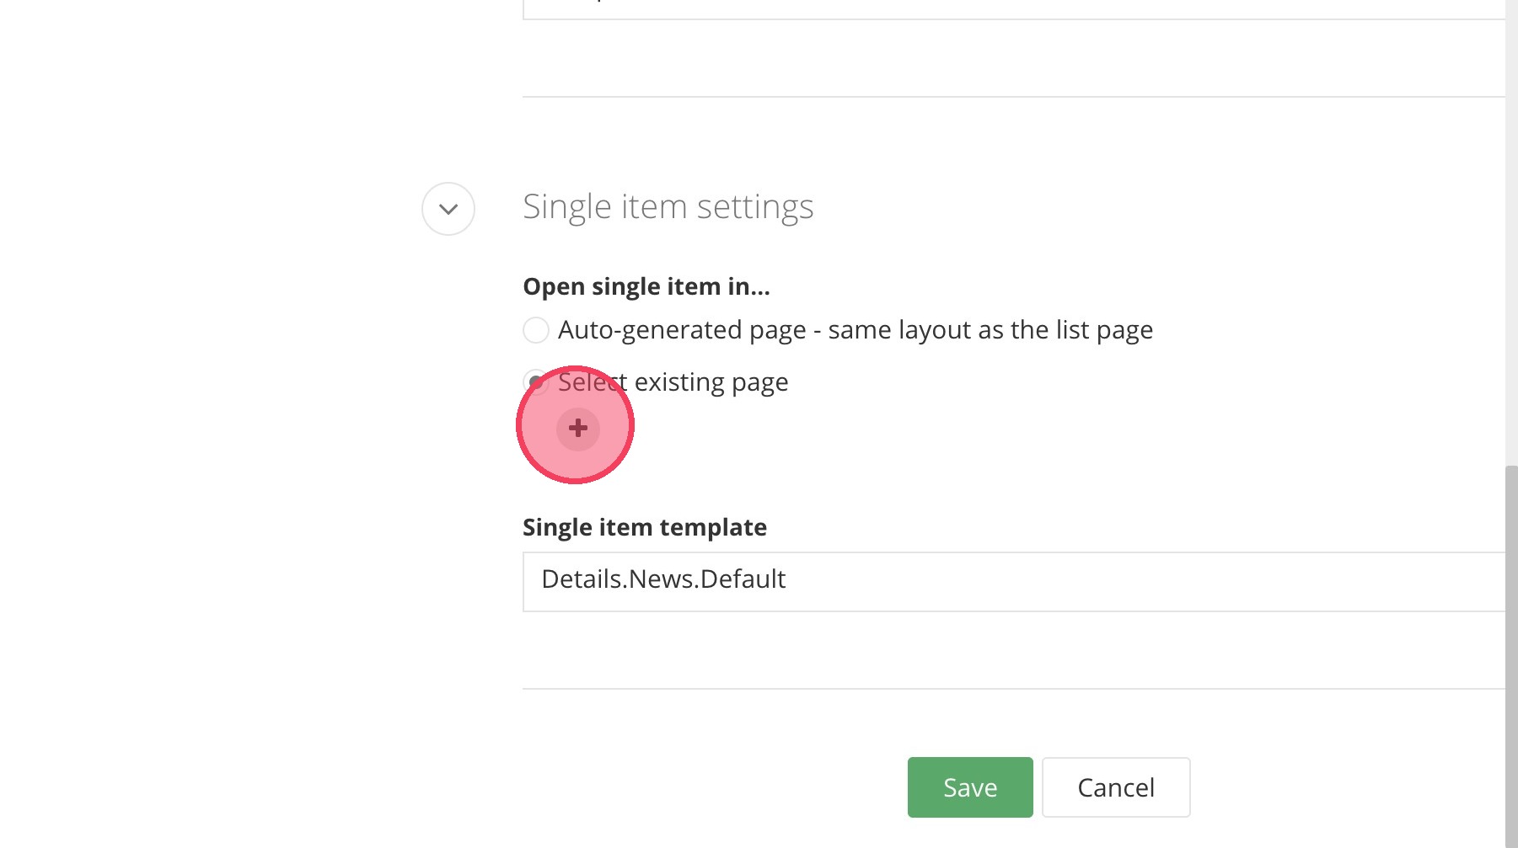Click the vertical scrollbar thumb
1518x848 pixels.
click(1511, 657)
